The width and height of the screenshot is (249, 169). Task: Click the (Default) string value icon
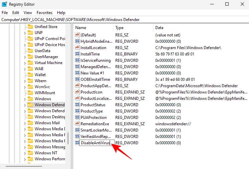pos(77,35)
